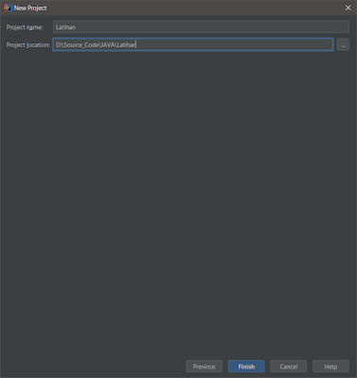Click the Project name input field
The image size is (357, 378).
[x=201, y=27]
